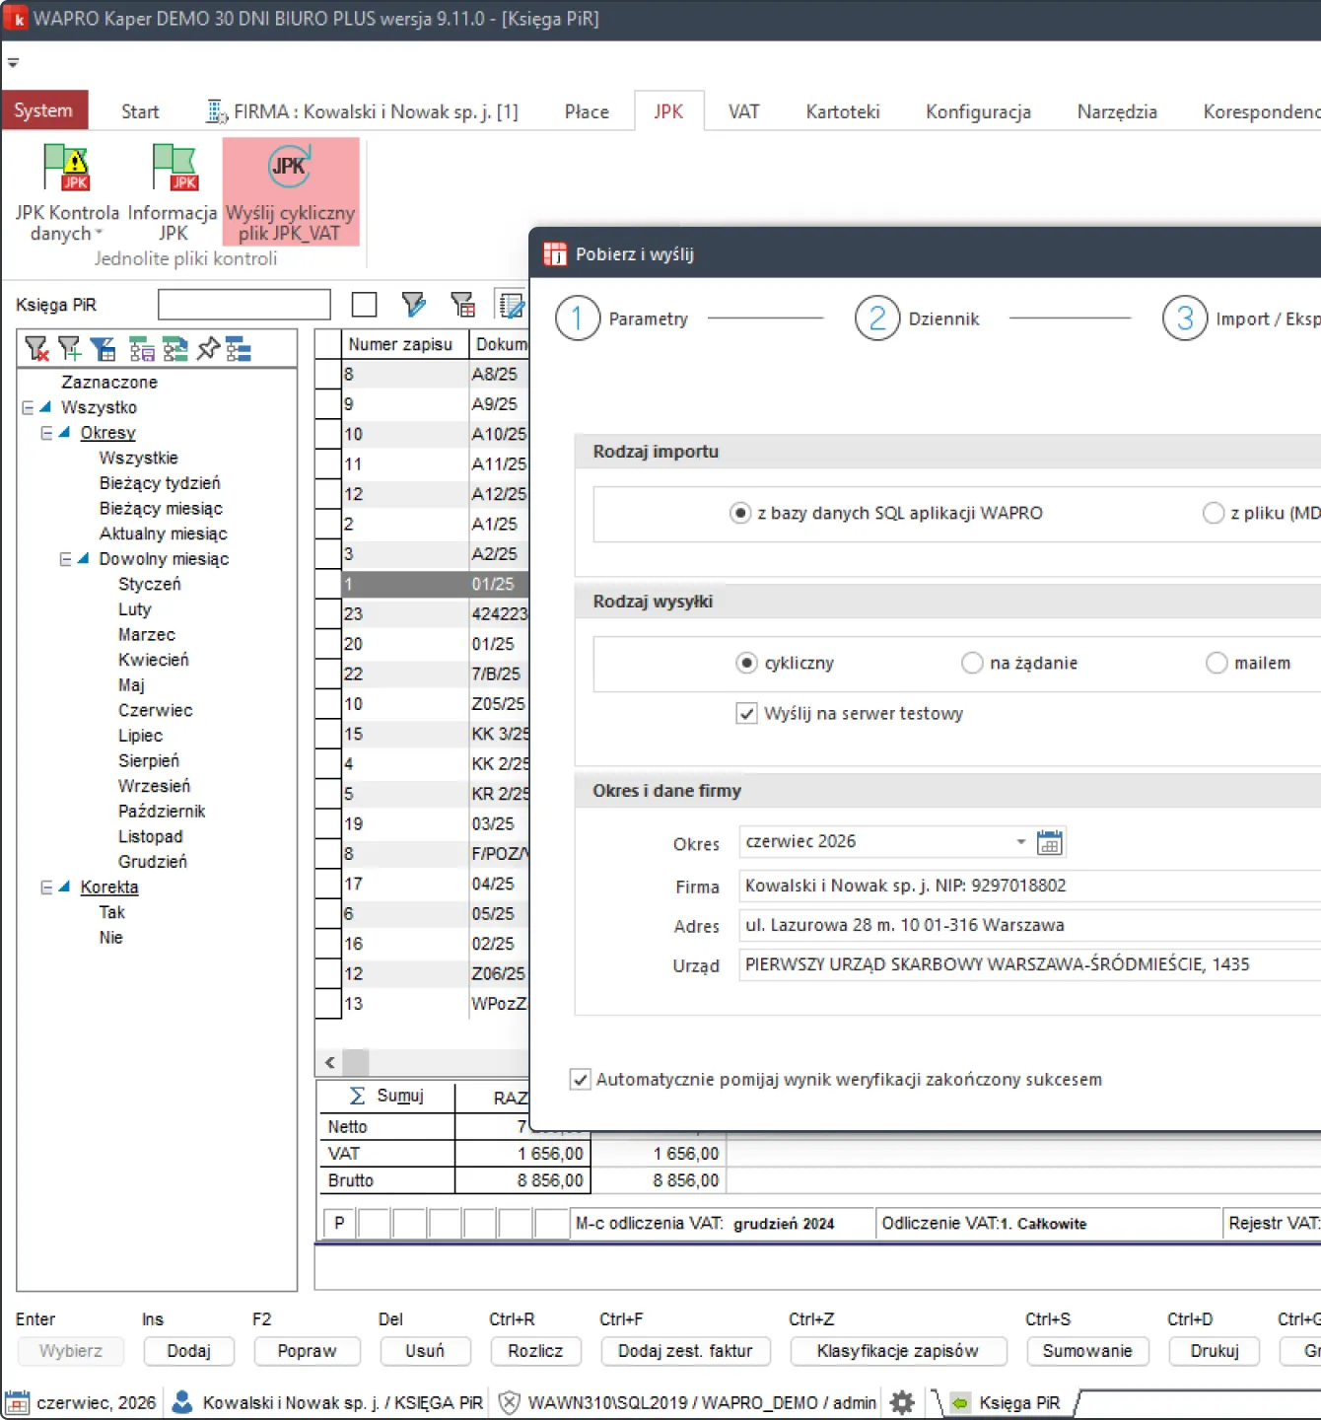The image size is (1321, 1420).
Task: Open the calendar picker beside Okres
Action: pos(1050,842)
